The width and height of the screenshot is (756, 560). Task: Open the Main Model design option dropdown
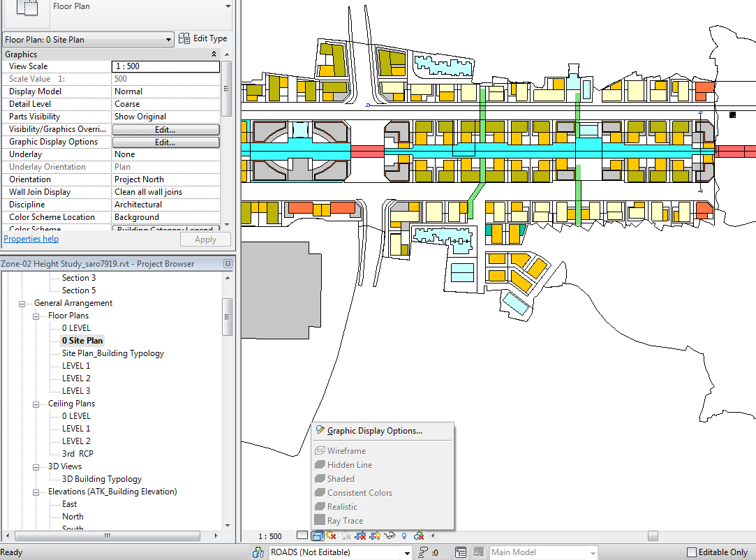coord(593,553)
